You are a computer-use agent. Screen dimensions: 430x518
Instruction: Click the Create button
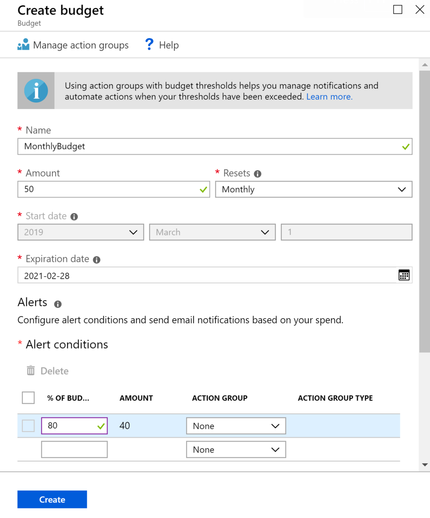tap(52, 500)
